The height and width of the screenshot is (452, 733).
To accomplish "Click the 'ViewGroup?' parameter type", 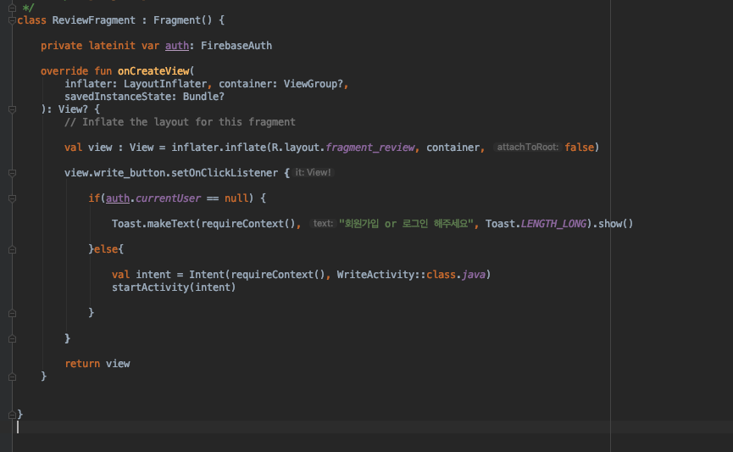I will click(314, 84).
